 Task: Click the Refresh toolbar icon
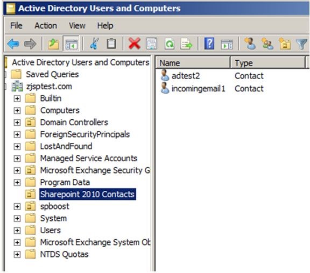170,44
